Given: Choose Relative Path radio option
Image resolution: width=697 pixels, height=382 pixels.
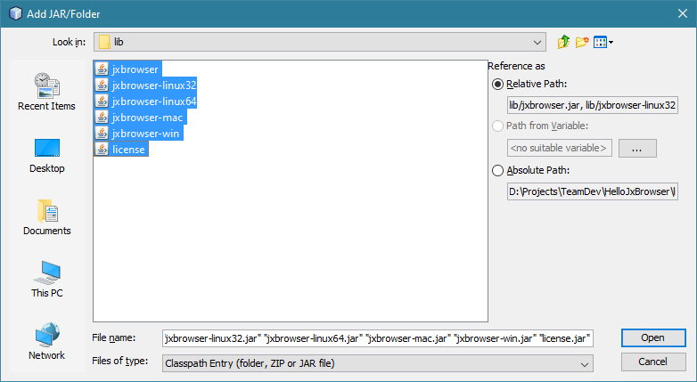Looking at the screenshot, I should [x=497, y=84].
